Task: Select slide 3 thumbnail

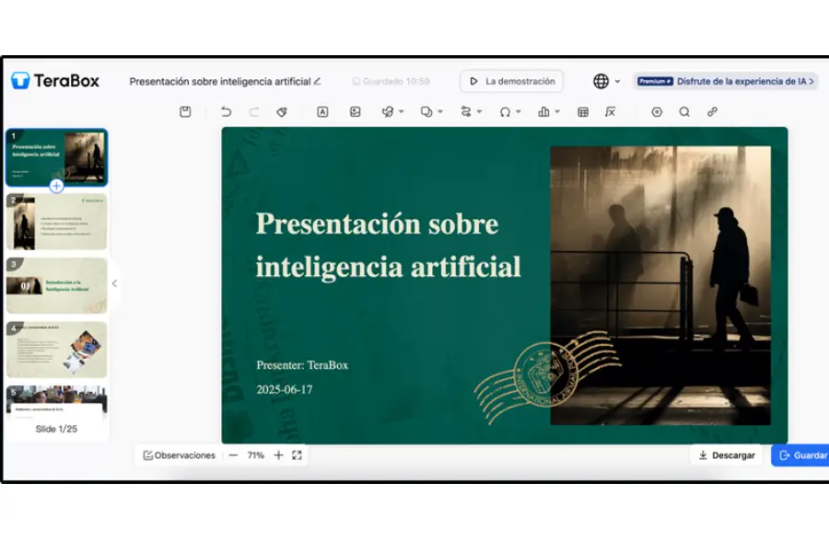Action: point(56,286)
